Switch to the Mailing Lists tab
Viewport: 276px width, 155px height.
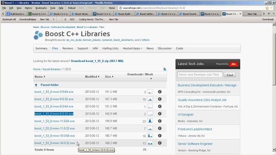(x=110, y=48)
